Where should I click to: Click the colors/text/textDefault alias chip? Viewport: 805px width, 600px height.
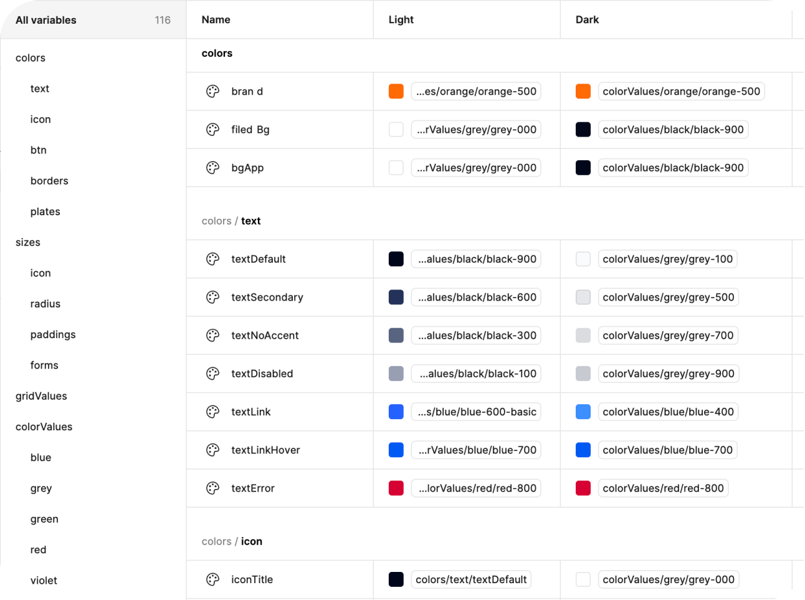click(x=471, y=579)
